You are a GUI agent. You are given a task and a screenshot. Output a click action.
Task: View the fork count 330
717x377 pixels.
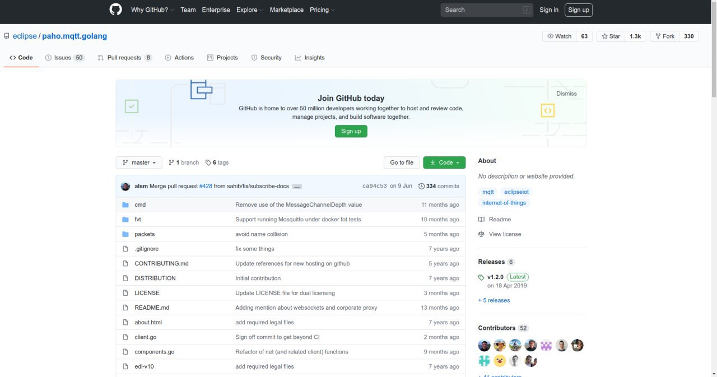point(689,36)
